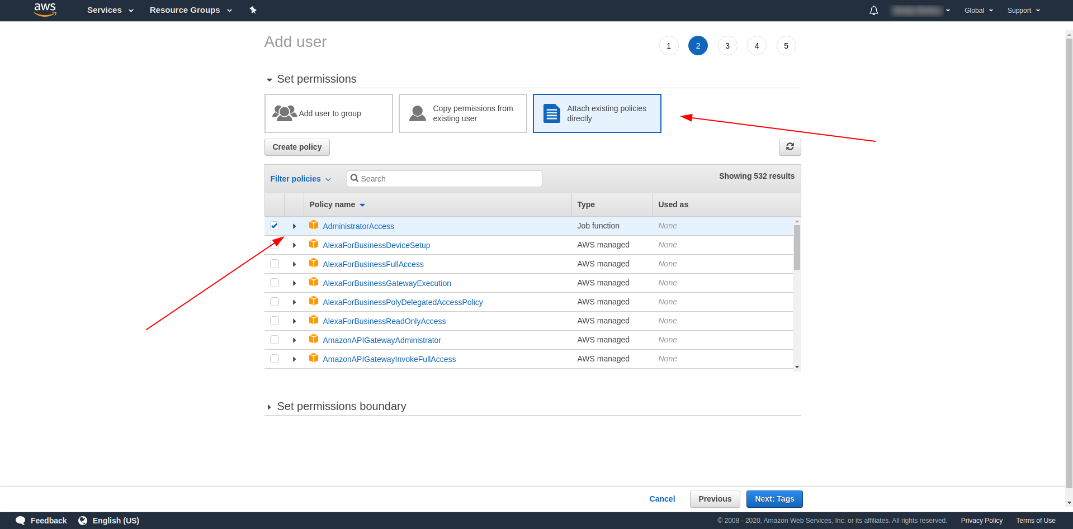Choose Copy permissions from existing user
The image size is (1073, 529).
click(462, 113)
